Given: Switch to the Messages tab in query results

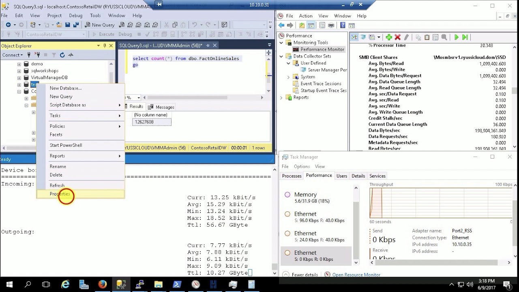Looking at the screenshot, I should point(161,107).
